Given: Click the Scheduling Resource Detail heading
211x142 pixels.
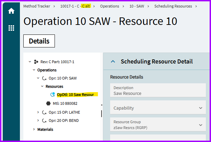Looking at the screenshot, I should 157,61.
